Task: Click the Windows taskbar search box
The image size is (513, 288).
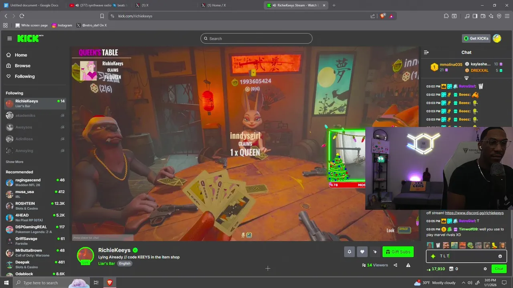Action: [x=52, y=283]
